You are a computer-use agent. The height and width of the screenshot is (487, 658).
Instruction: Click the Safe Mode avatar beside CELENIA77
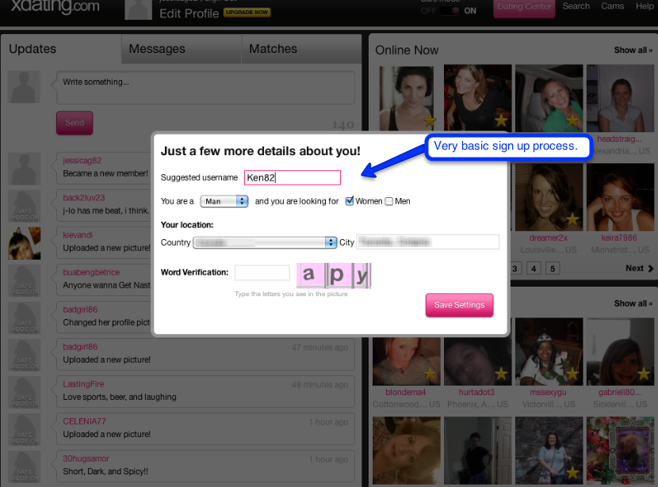pyautogui.click(x=25, y=429)
